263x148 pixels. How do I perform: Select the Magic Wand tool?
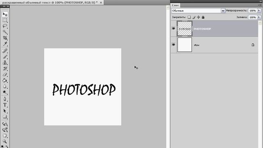(5, 32)
